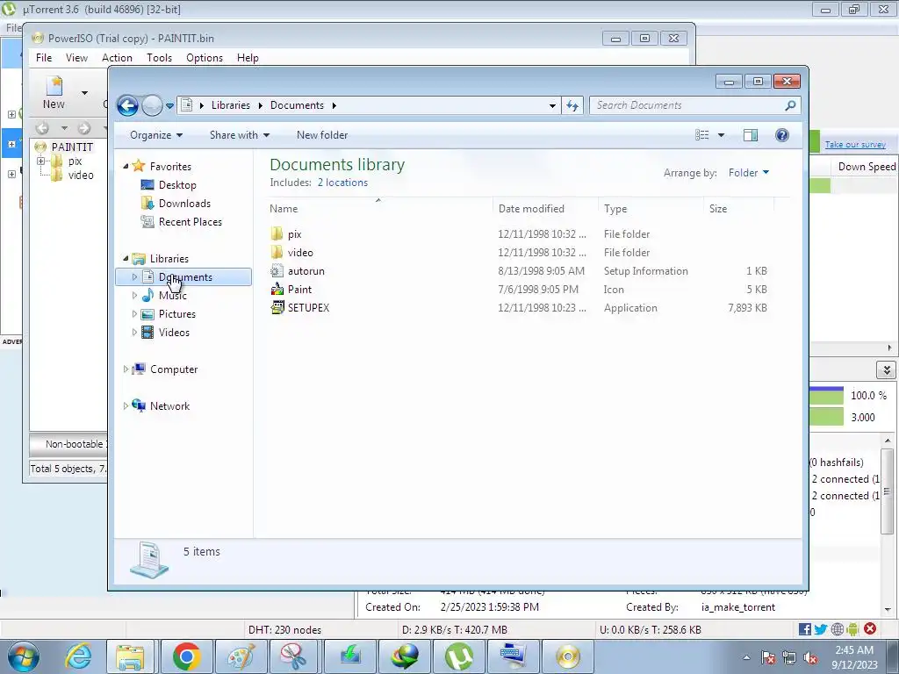Sort by Type column header
This screenshot has height=674, width=899.
pyautogui.click(x=651, y=209)
